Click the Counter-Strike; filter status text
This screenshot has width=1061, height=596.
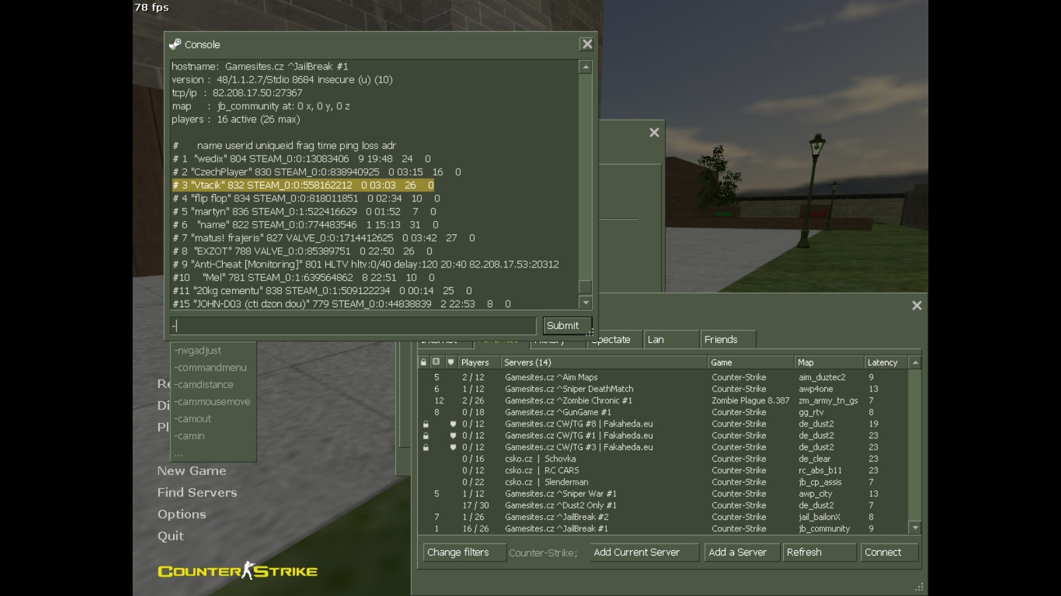point(543,553)
